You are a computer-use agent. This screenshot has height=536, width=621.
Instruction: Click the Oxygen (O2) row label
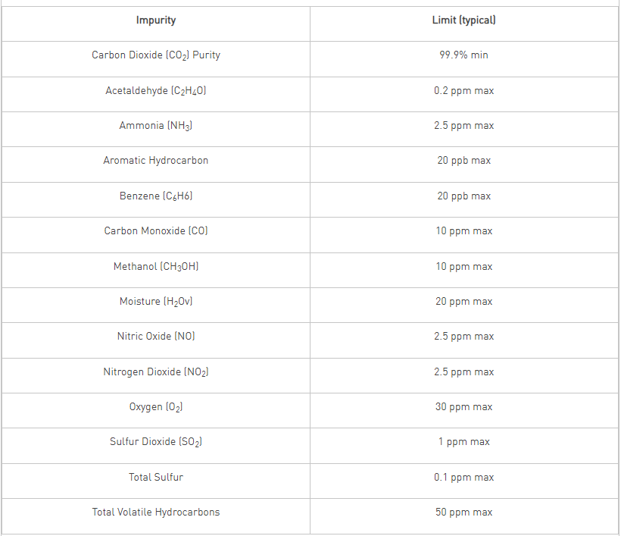(156, 407)
